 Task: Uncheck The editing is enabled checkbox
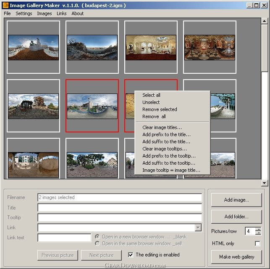(x=131, y=255)
